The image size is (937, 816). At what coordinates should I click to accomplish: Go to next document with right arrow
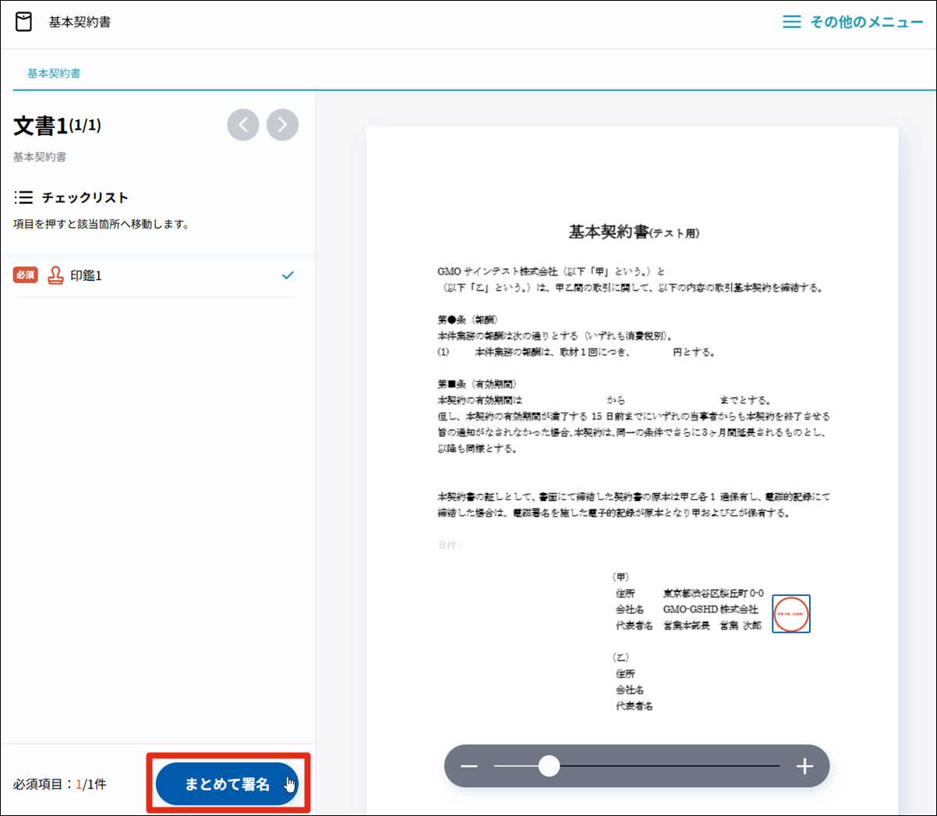[x=282, y=125]
